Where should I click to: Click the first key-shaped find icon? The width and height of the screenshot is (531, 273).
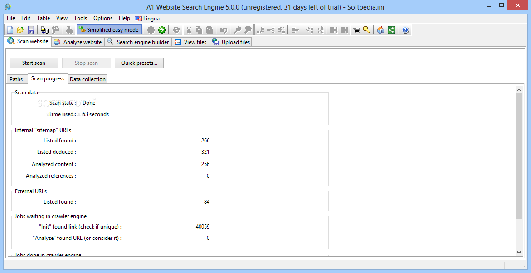pyautogui.click(x=238, y=30)
